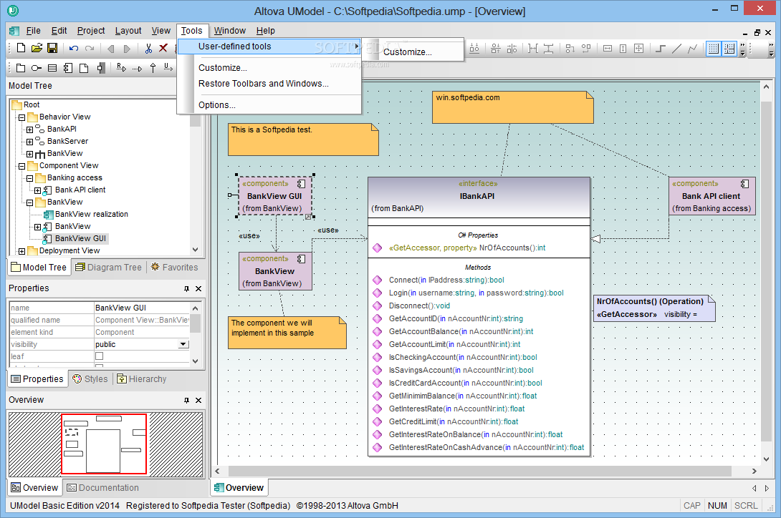Click the Make same size icon
The width and height of the screenshot is (781, 518).
tap(639, 48)
